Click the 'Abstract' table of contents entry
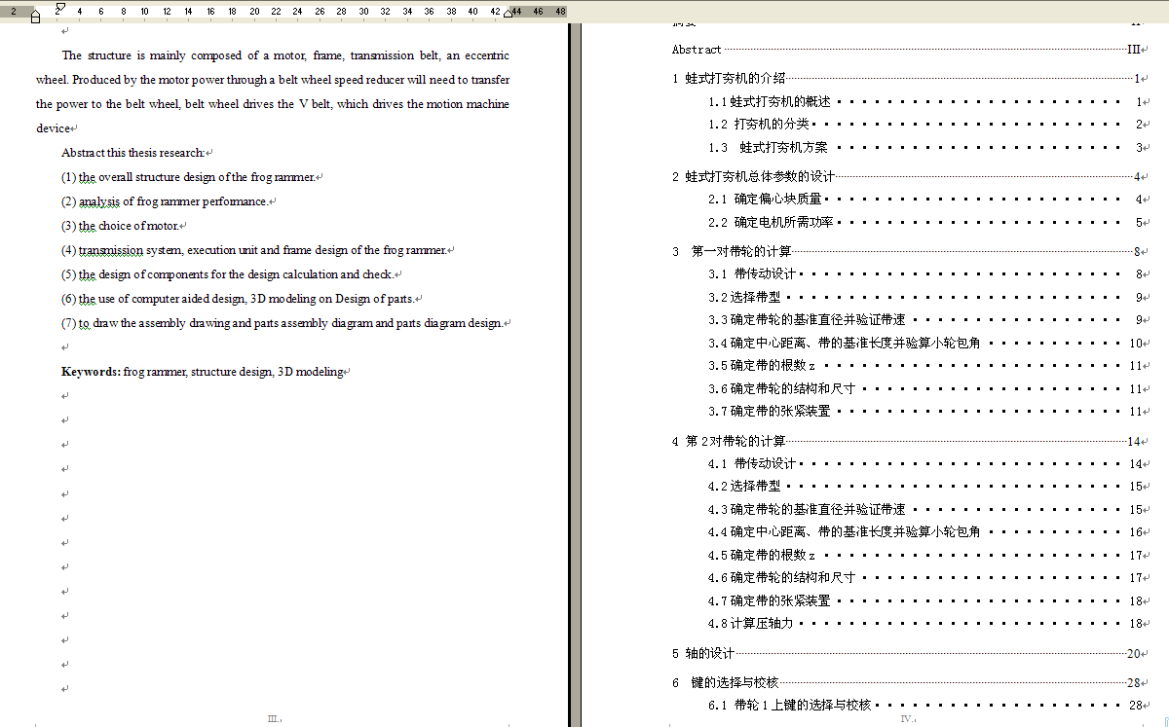Image resolution: width=1169 pixels, height=727 pixels. 909,50
